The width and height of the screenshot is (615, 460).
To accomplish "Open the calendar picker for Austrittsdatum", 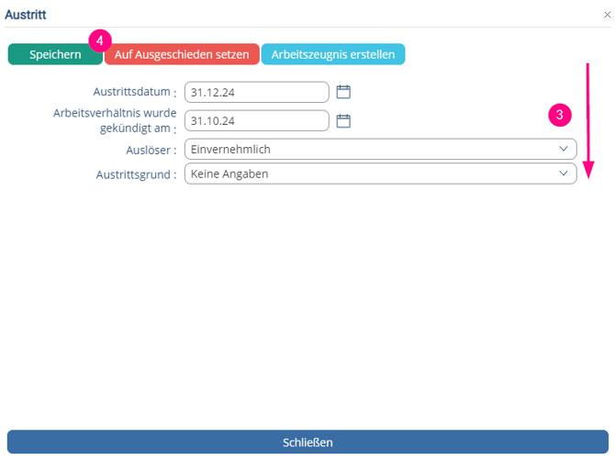I will pyautogui.click(x=343, y=92).
